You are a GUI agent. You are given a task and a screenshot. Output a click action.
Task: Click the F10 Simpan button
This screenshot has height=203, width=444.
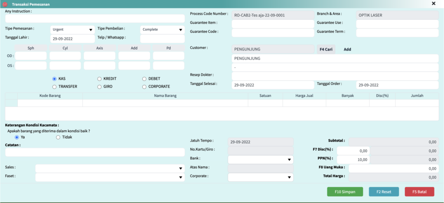pyautogui.click(x=345, y=192)
